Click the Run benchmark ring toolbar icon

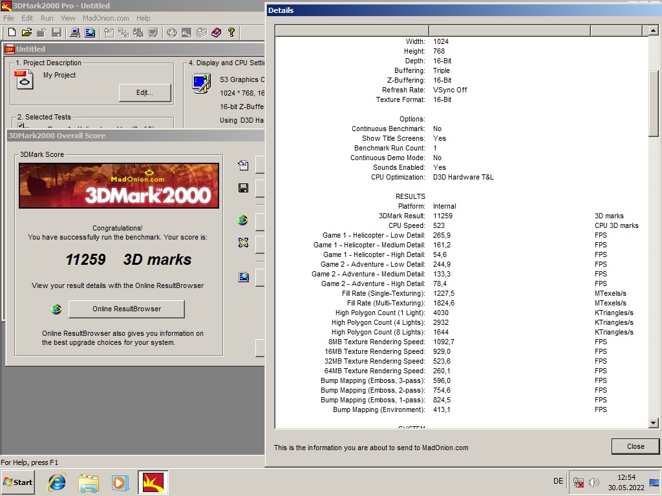(x=171, y=32)
